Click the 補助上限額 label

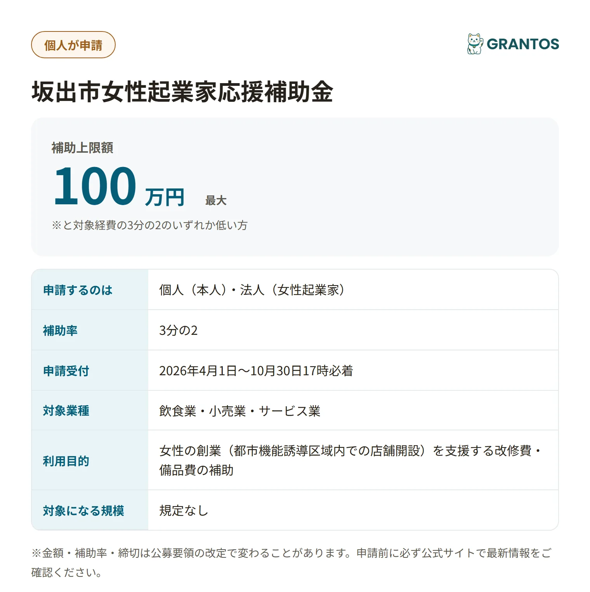pyautogui.click(x=82, y=148)
